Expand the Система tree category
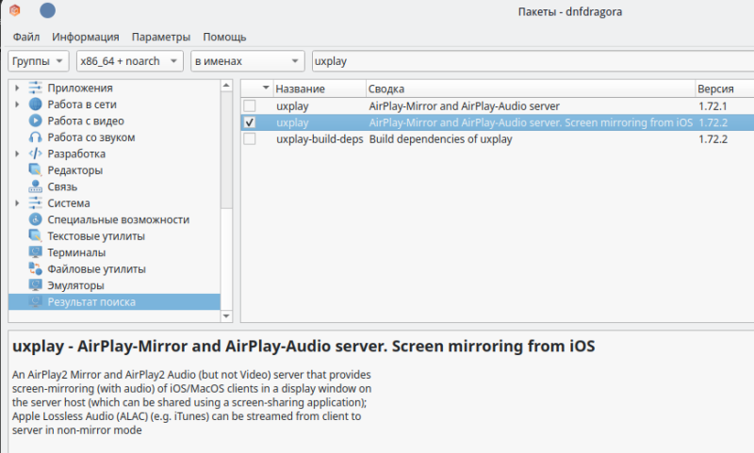This screenshot has width=754, height=453. pos(17,203)
